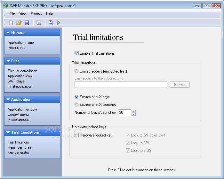Screen dimensions: 224x179
Task: Open Context menu settings
Action: pos(18,114)
